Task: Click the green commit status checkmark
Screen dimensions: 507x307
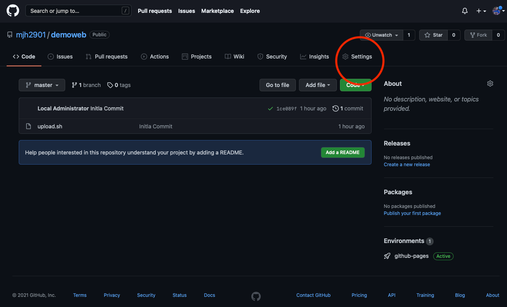Action: point(270,109)
